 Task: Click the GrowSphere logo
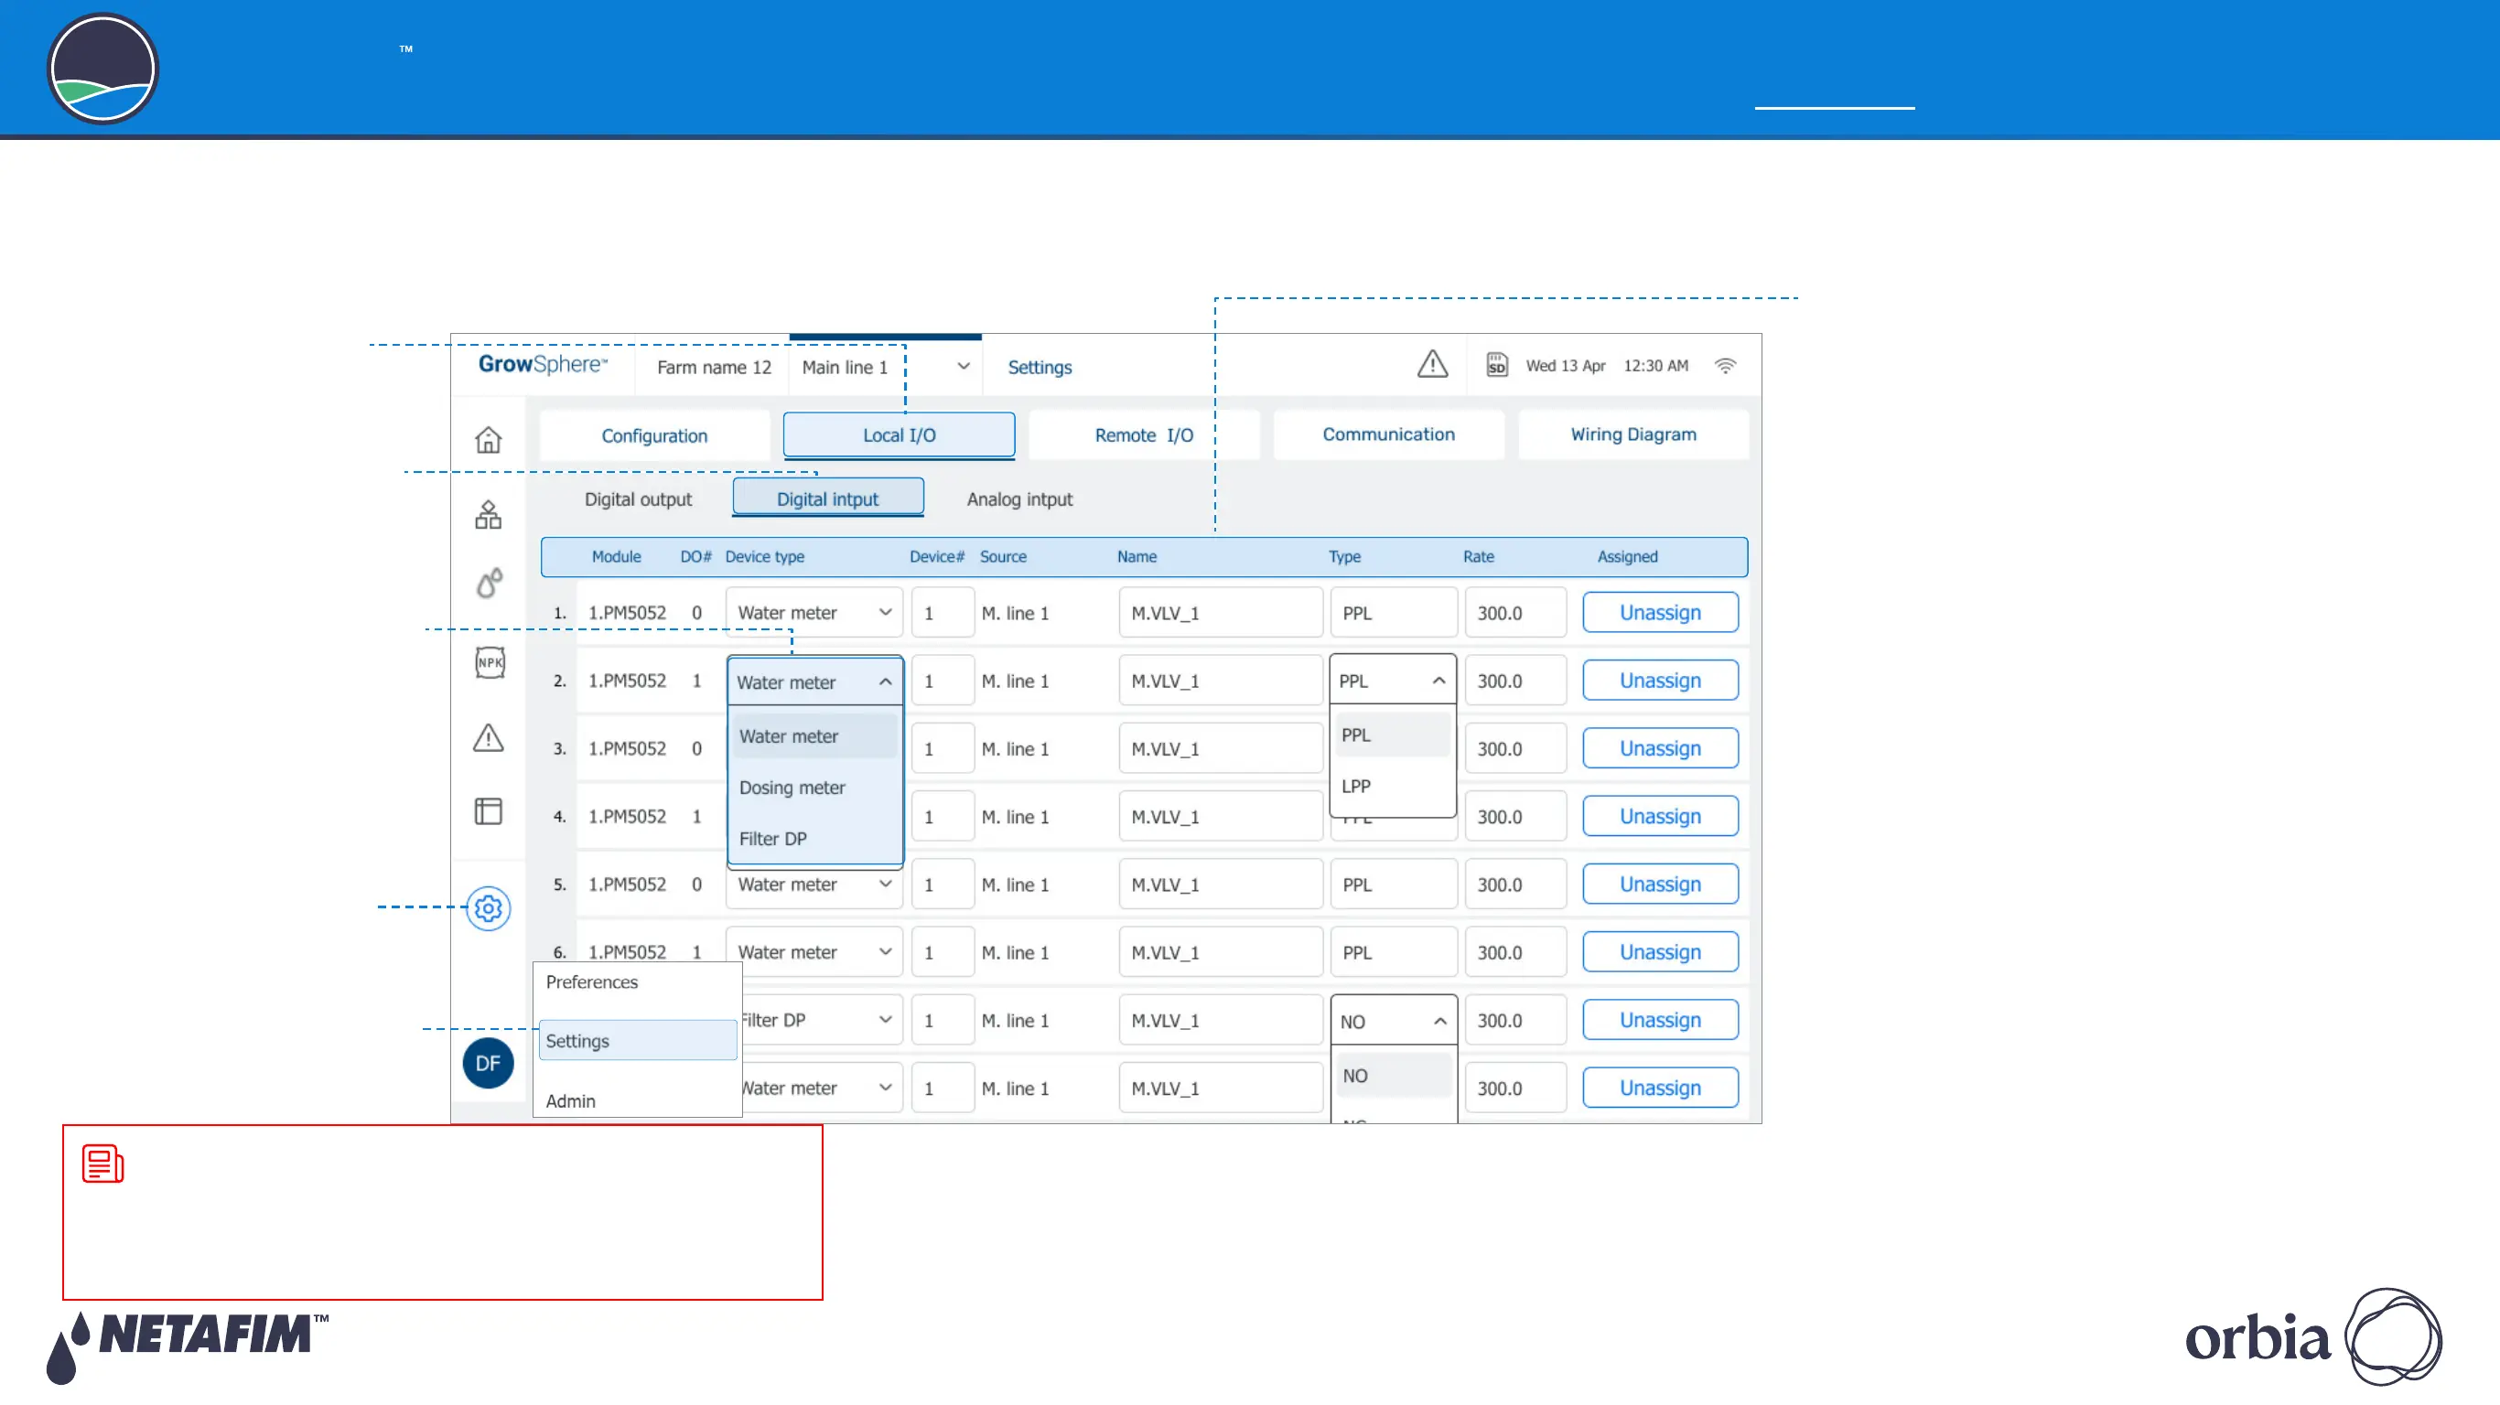point(543,365)
